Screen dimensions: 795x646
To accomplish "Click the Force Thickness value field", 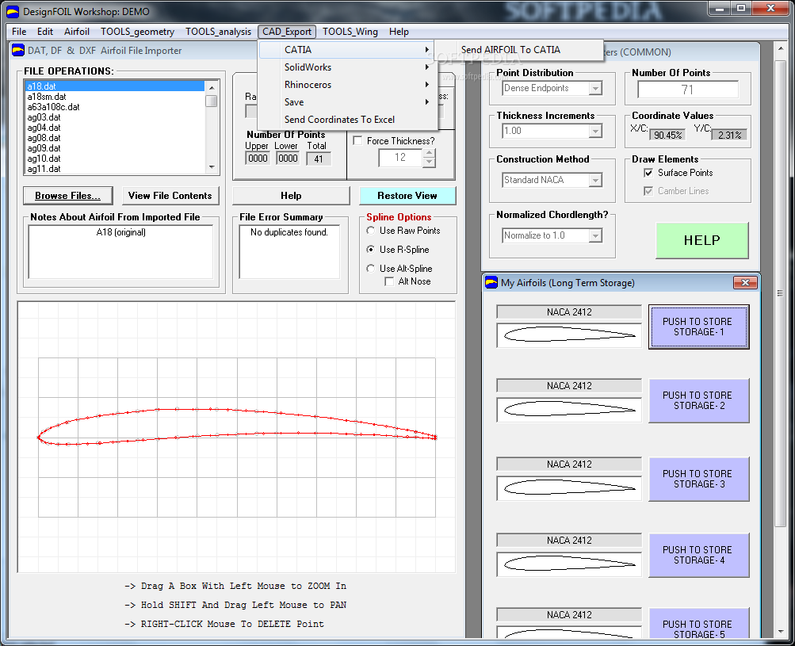I will [x=400, y=158].
